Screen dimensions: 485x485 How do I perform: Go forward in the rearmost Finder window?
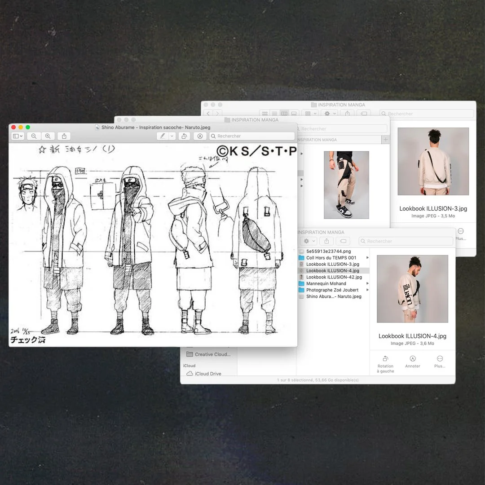[217, 114]
